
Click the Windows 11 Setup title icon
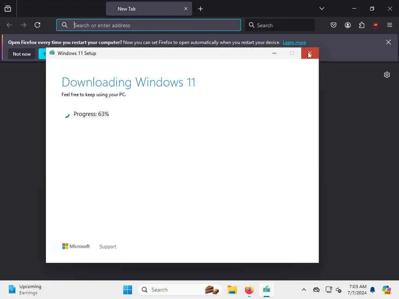(x=52, y=53)
